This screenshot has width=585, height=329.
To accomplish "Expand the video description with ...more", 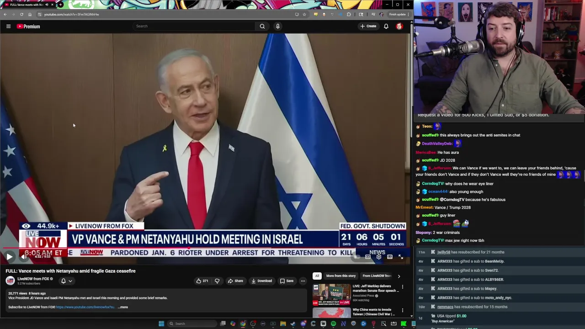I will pyautogui.click(x=123, y=307).
